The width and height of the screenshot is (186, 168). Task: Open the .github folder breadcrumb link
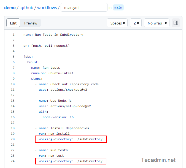[26, 8]
